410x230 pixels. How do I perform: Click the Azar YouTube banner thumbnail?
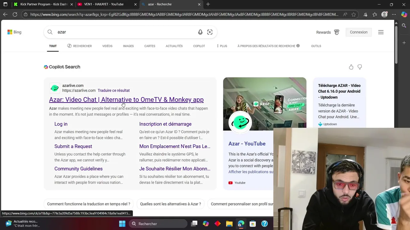coord(265,104)
